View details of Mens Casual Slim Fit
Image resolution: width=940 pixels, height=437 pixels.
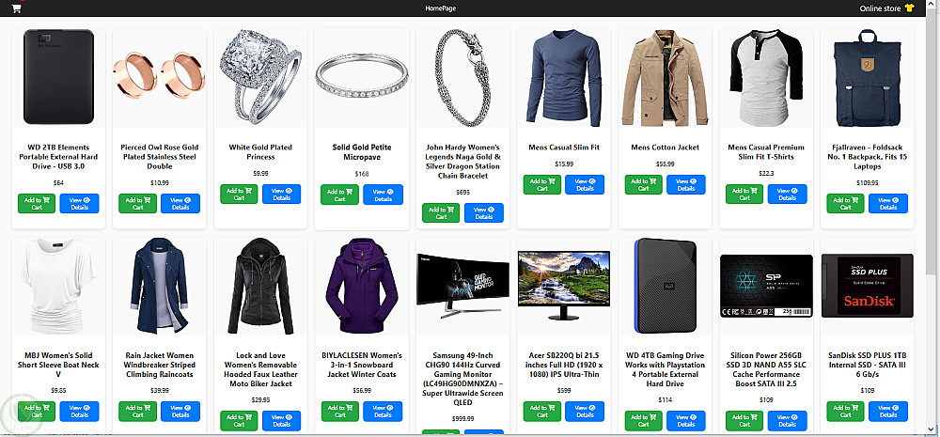pos(585,184)
